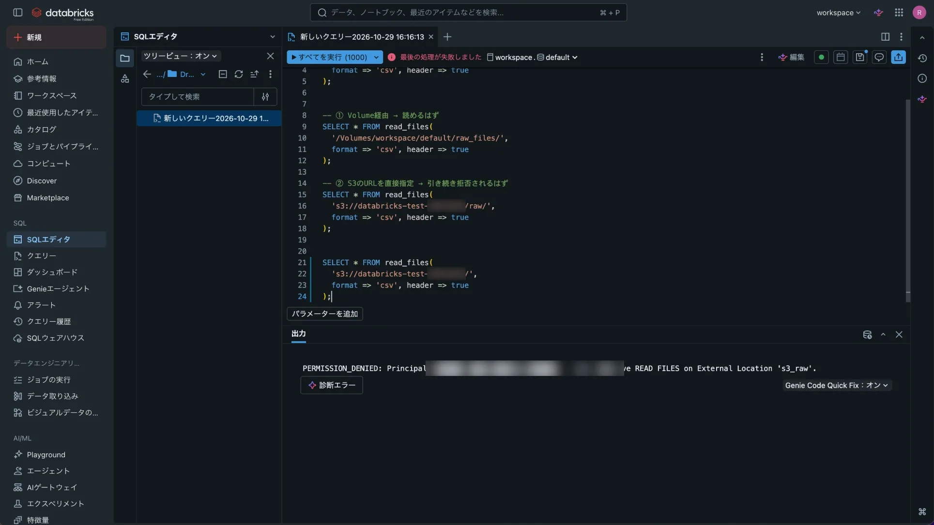Expand the workspace dropdown in top bar
The image size is (934, 525).
838,13
